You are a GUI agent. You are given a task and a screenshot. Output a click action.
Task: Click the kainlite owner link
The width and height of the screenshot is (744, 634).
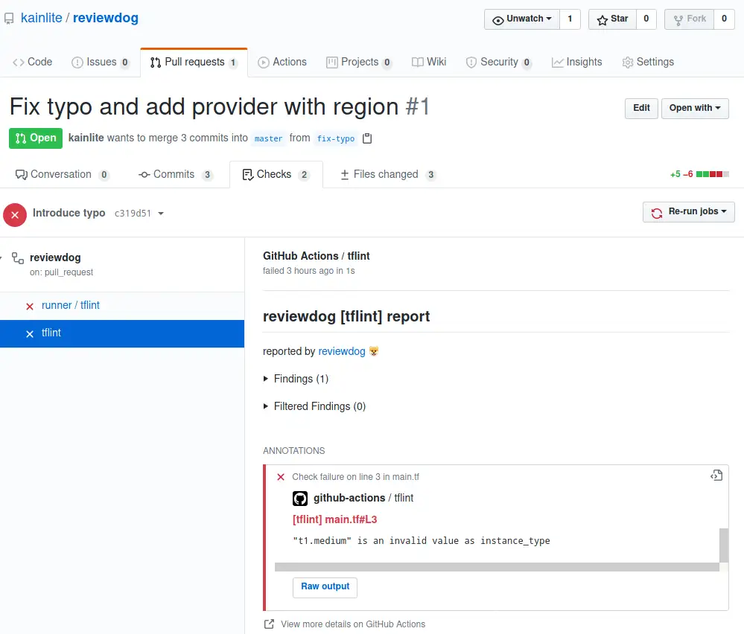point(41,18)
